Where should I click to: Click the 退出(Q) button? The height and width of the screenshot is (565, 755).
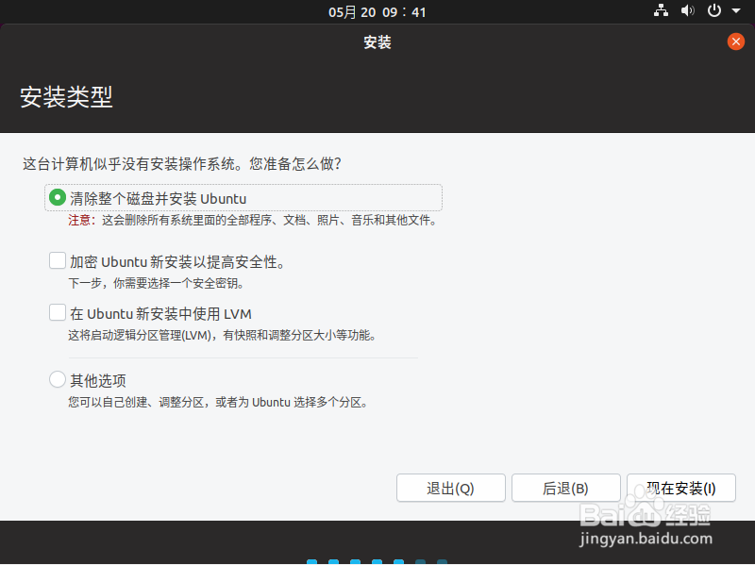(x=451, y=488)
